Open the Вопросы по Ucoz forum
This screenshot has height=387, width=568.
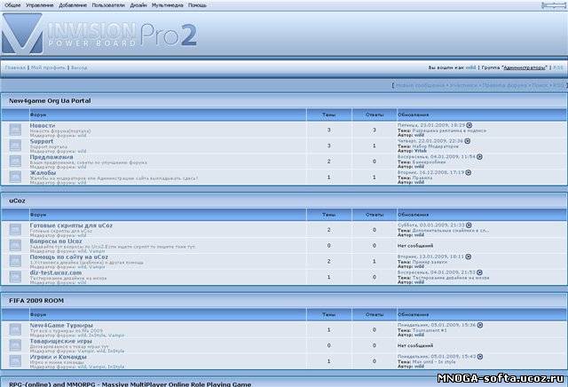56,241
